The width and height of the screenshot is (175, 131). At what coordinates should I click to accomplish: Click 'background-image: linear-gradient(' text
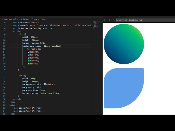[42, 46]
